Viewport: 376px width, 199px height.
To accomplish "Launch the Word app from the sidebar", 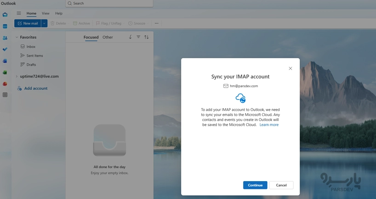I will click(5, 61).
